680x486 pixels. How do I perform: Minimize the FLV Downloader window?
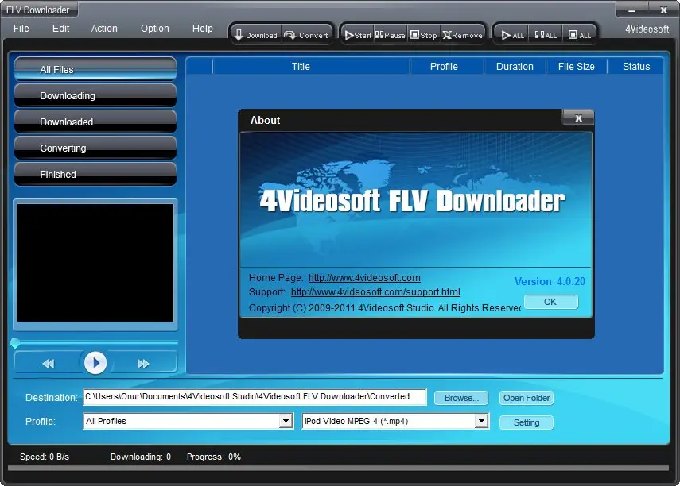tap(631, 10)
